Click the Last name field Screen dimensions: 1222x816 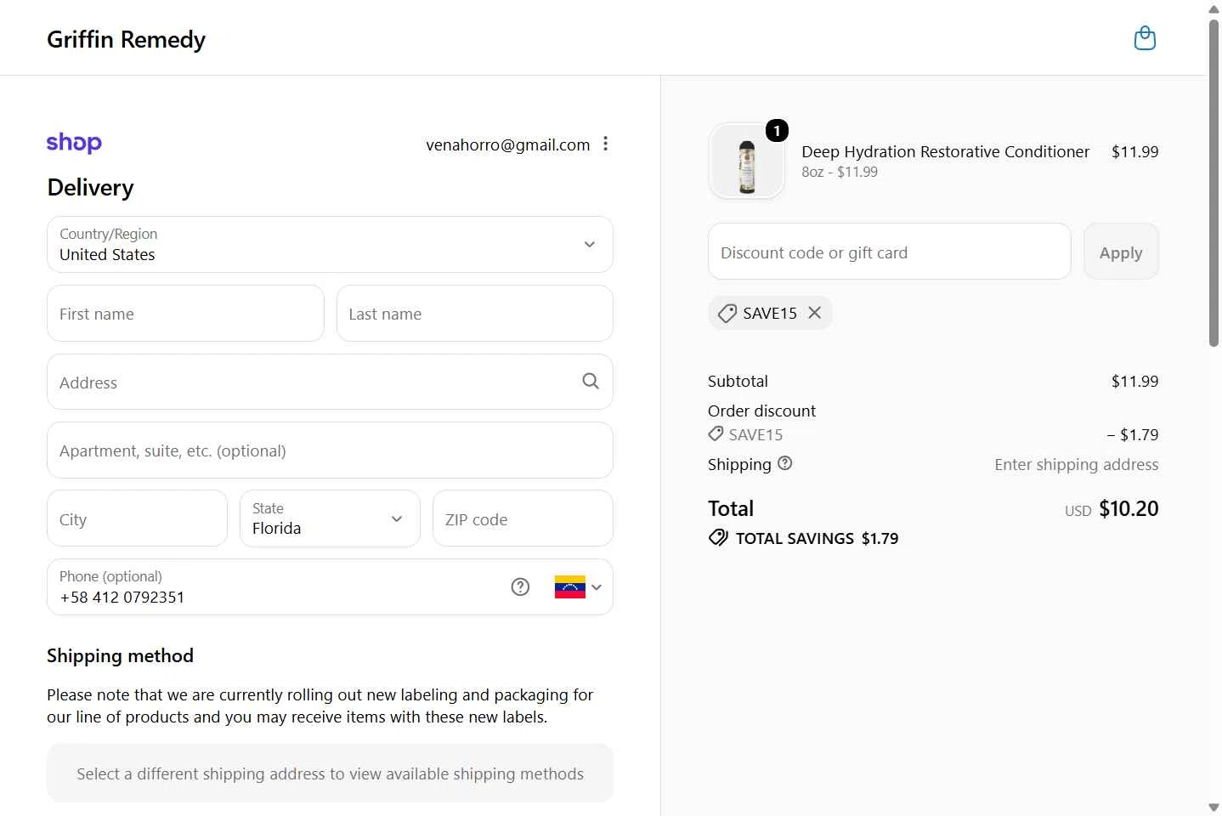coord(475,314)
